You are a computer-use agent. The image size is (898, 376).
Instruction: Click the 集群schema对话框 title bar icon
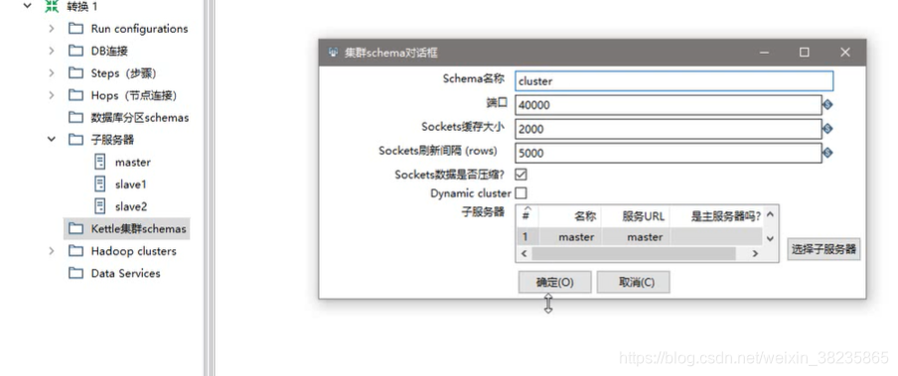333,52
